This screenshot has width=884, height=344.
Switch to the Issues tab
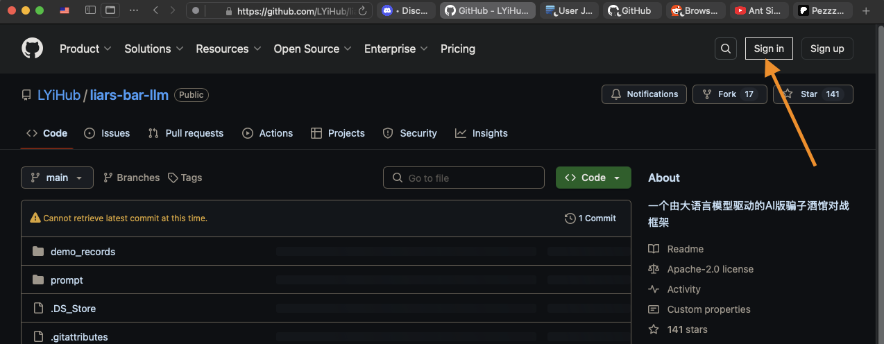pos(107,133)
